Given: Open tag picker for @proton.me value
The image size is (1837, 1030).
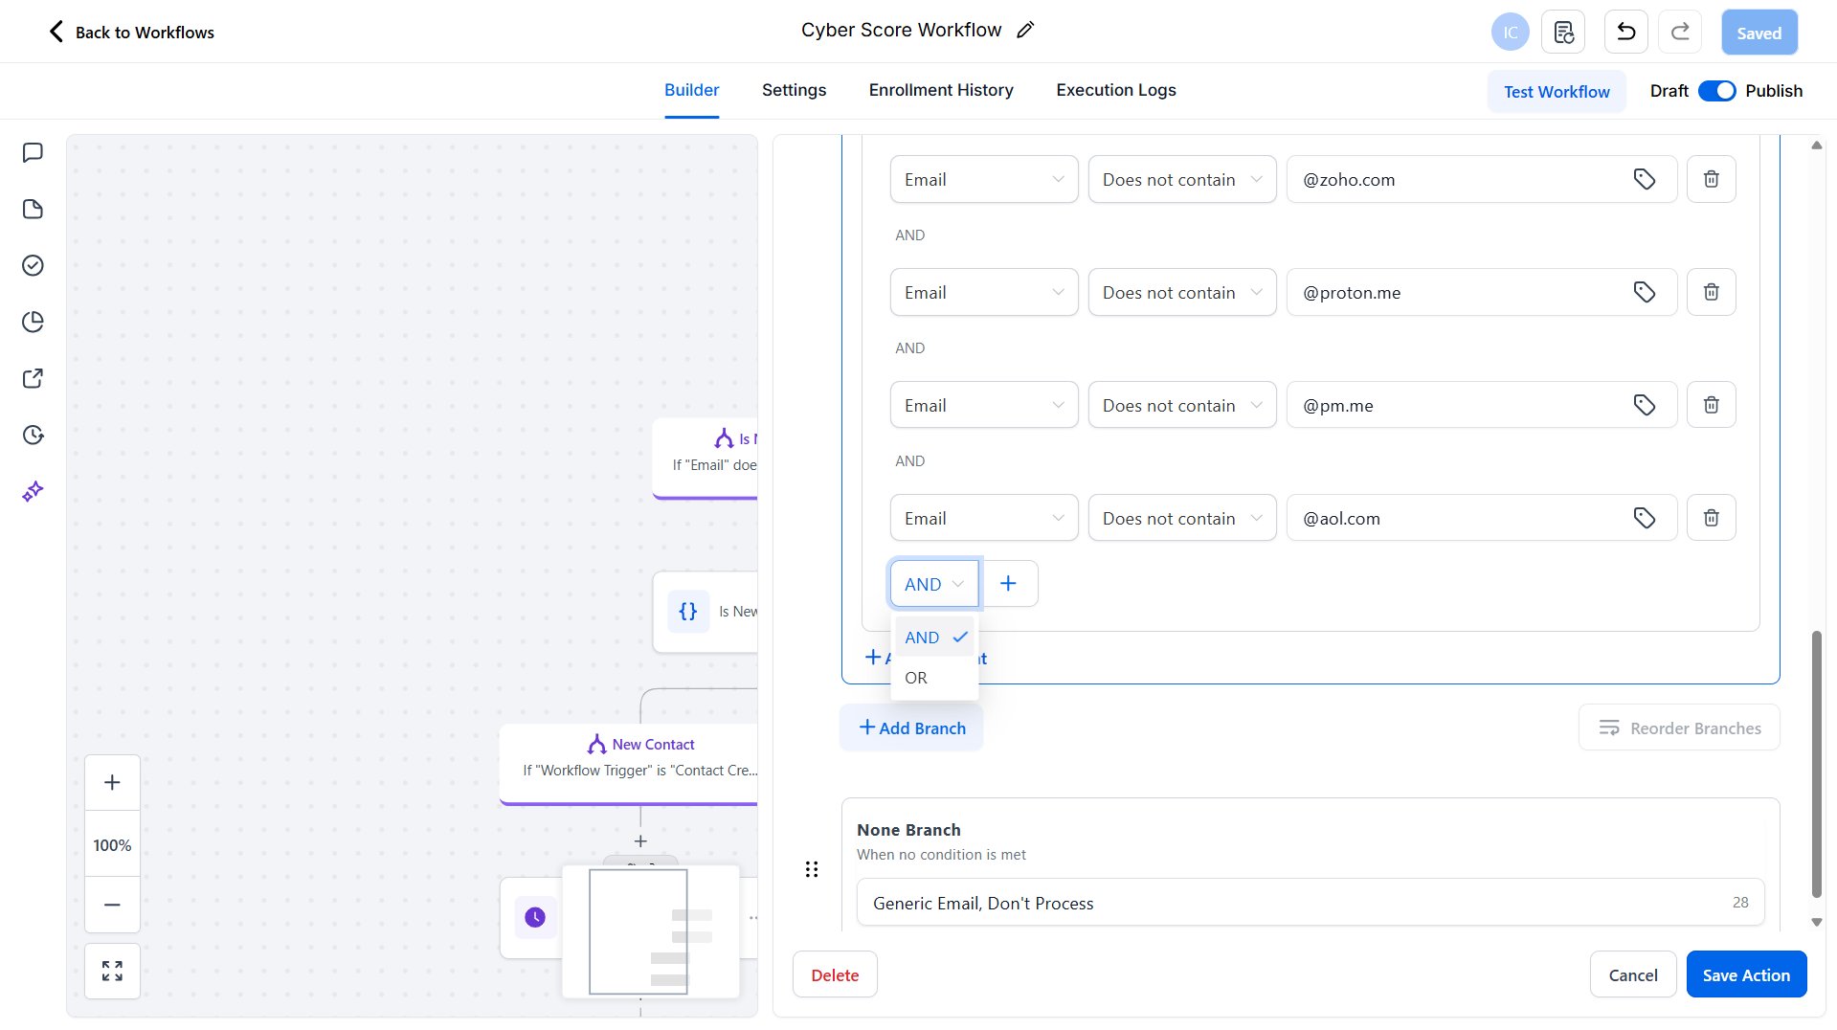Looking at the screenshot, I should coord(1644,292).
